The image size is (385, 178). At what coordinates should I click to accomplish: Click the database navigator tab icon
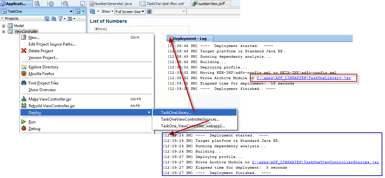tap(37, 4)
